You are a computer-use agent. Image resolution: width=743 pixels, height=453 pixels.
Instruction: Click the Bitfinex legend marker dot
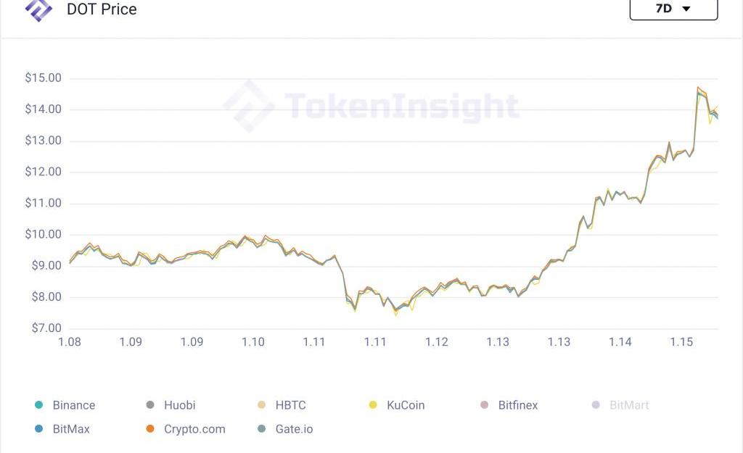[485, 405]
